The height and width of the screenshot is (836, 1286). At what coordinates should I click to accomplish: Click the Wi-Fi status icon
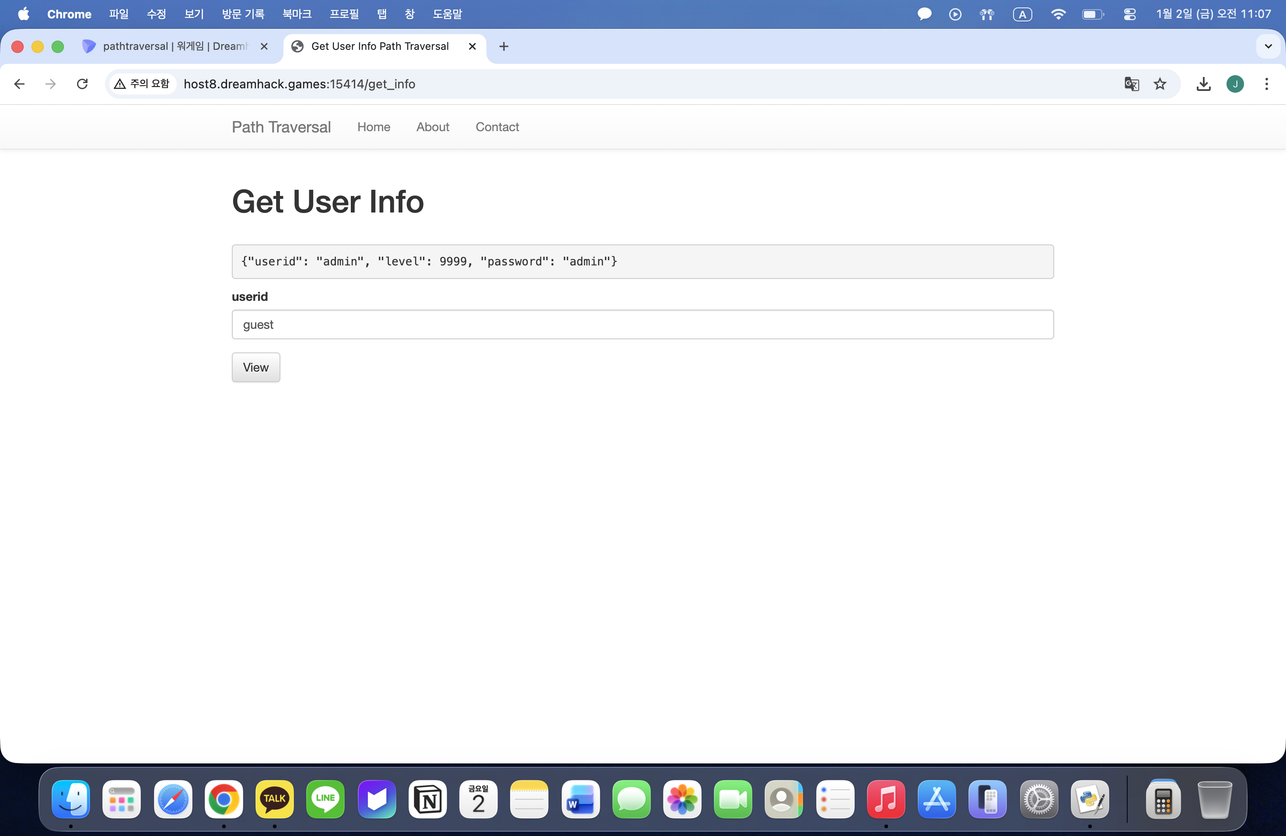(1058, 14)
